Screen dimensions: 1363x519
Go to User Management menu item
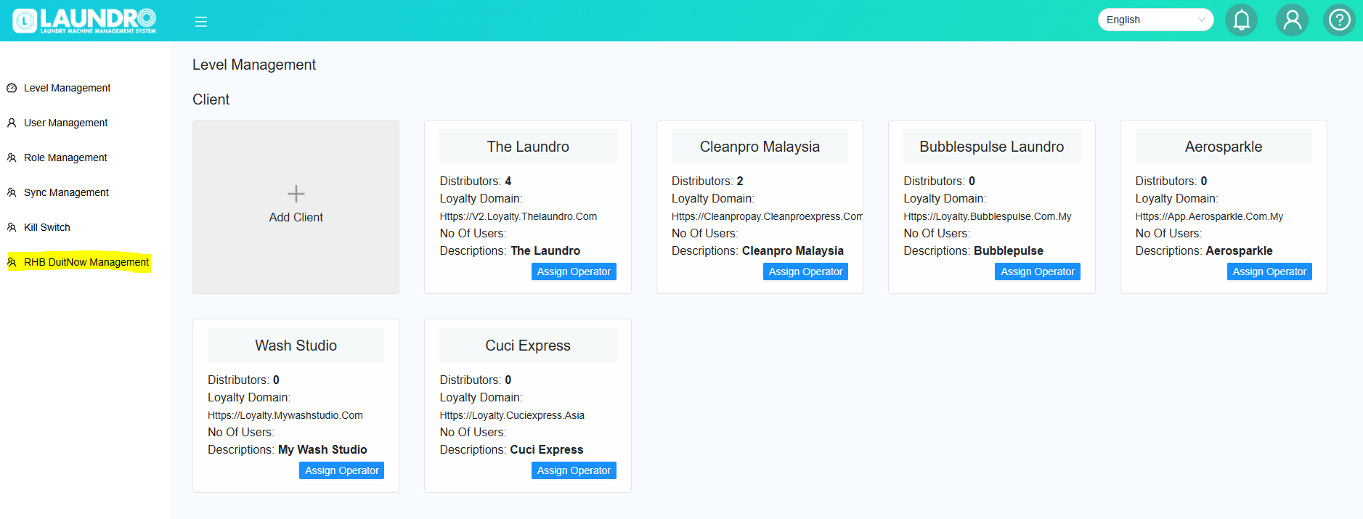[66, 123]
